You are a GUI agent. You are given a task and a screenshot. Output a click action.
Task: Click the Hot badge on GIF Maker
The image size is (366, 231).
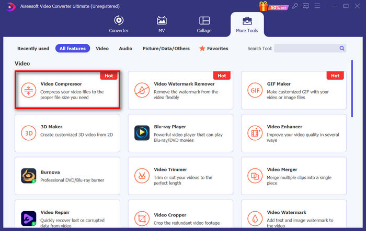pos(335,76)
